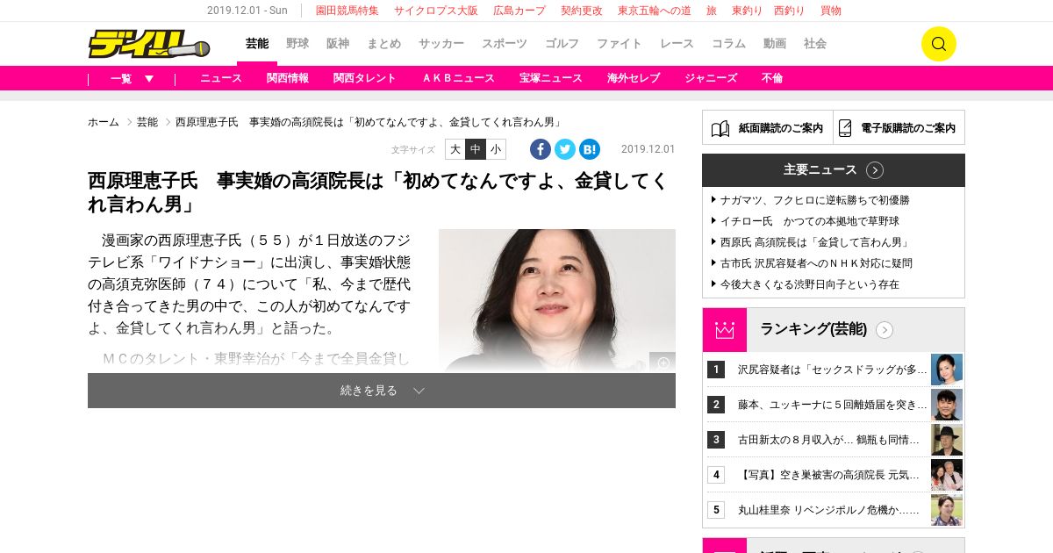Open the 社会 nav tab
1053x553 pixels.
tap(815, 44)
